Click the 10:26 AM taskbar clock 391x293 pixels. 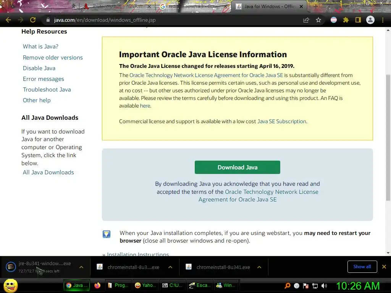pos(358,286)
